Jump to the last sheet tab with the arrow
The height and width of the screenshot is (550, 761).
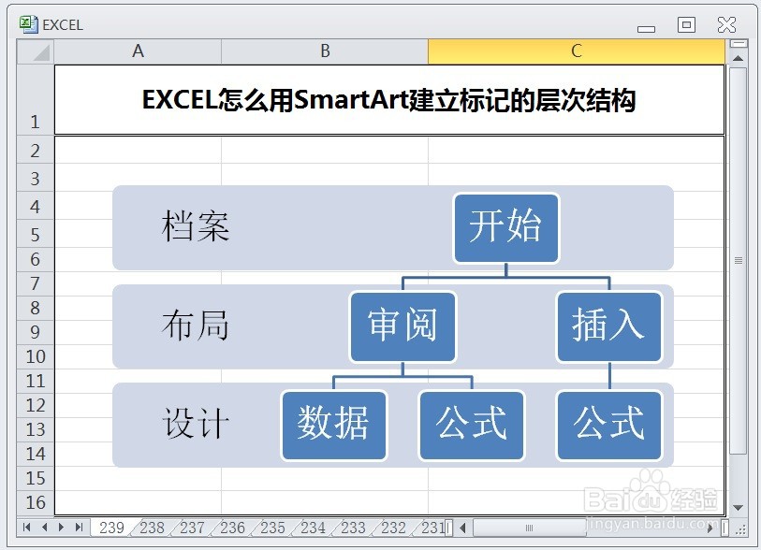80,528
